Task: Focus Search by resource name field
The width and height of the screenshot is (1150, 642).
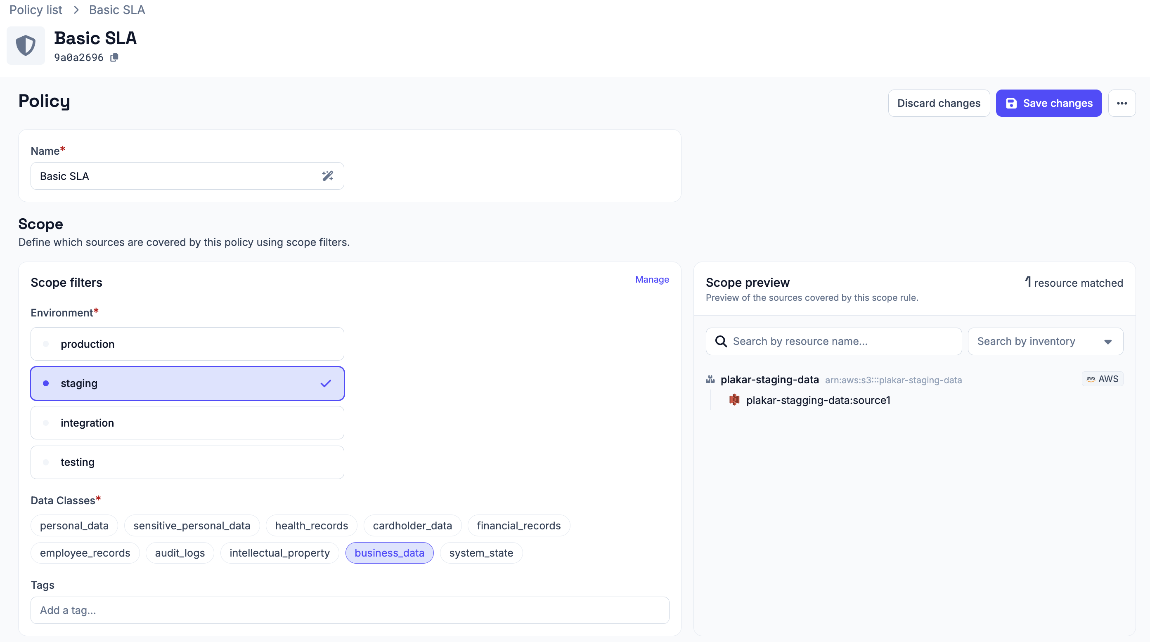Action: coord(833,341)
